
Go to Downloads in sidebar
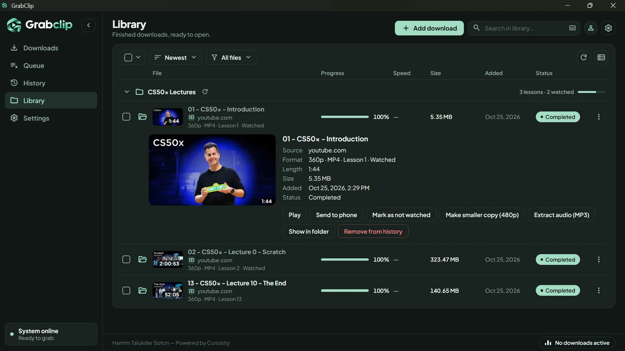(51, 48)
